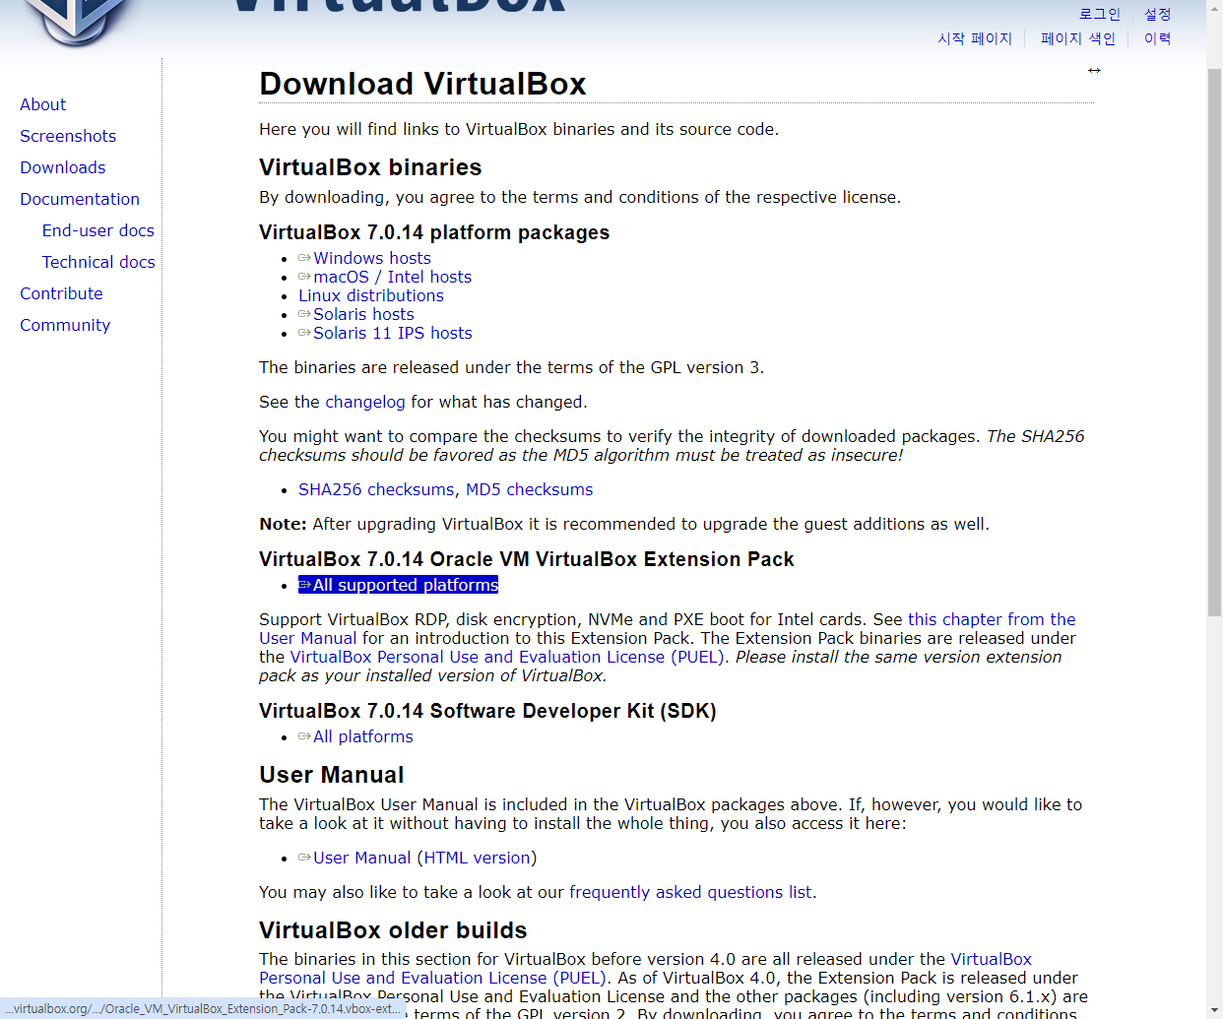Download SDK All platforms link
Viewport: 1223px width, 1019px height.
355,736
